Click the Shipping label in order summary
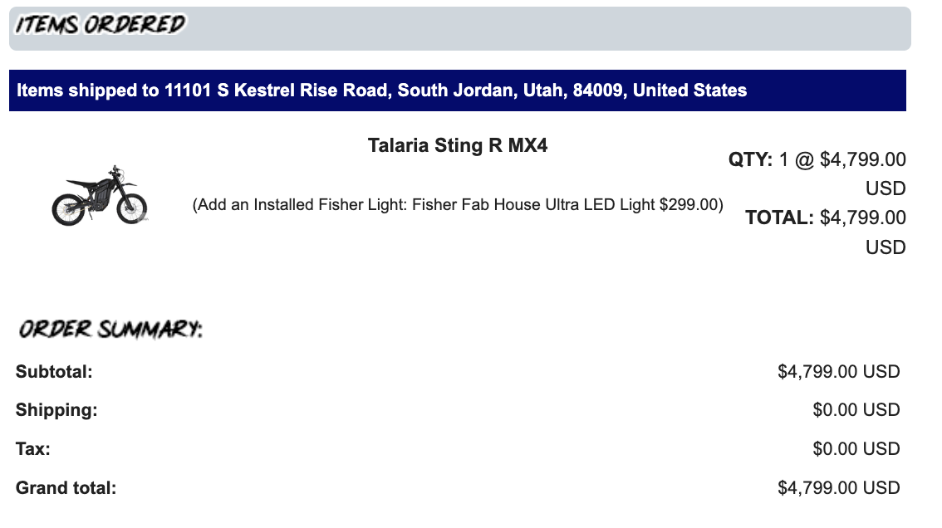 pyautogui.click(x=56, y=410)
